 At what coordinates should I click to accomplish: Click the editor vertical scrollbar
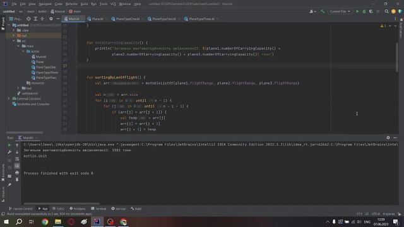[x=397, y=57]
